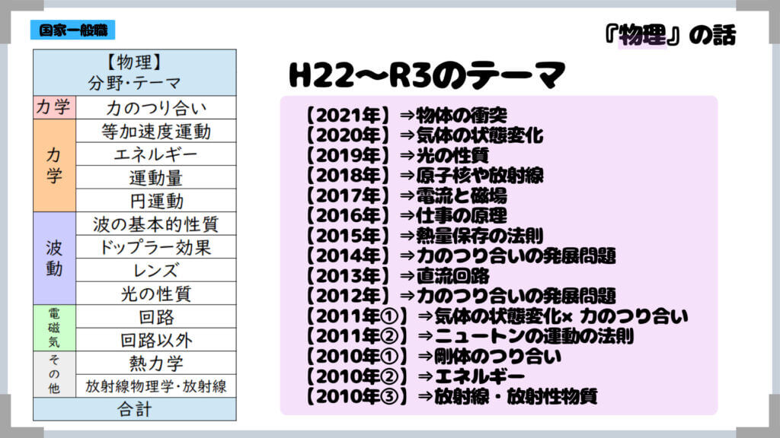Click the orange 力学 category cell
This screenshot has width=780, height=438.
(55, 166)
